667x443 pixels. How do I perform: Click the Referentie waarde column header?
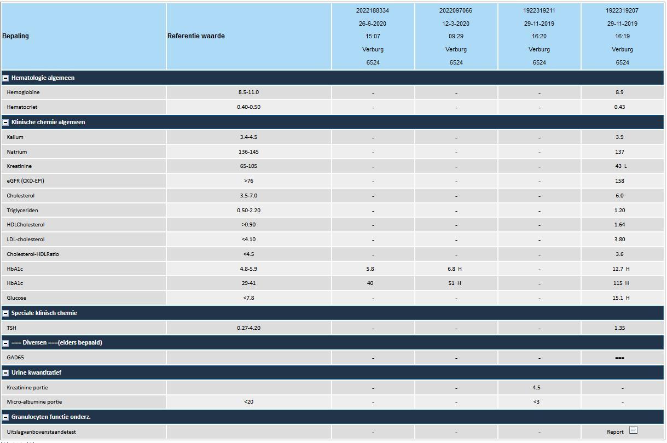point(196,36)
